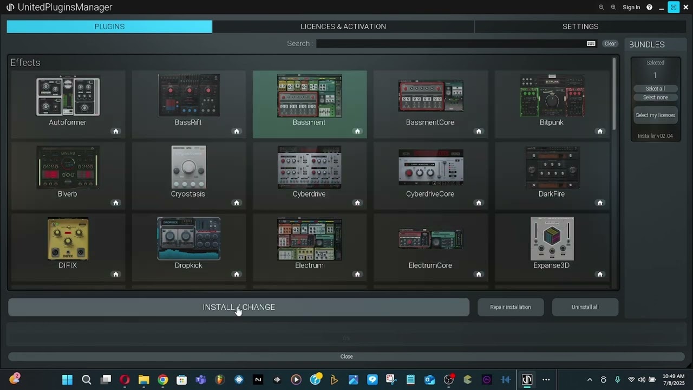The image size is (693, 390).
Task: Click the zoom in magnifier icon
Action: pos(613,7)
